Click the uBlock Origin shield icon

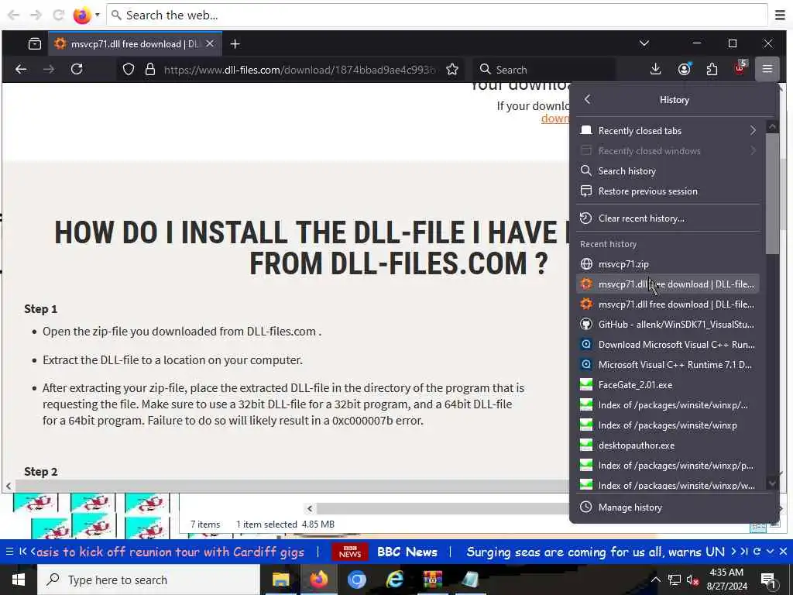point(740,68)
